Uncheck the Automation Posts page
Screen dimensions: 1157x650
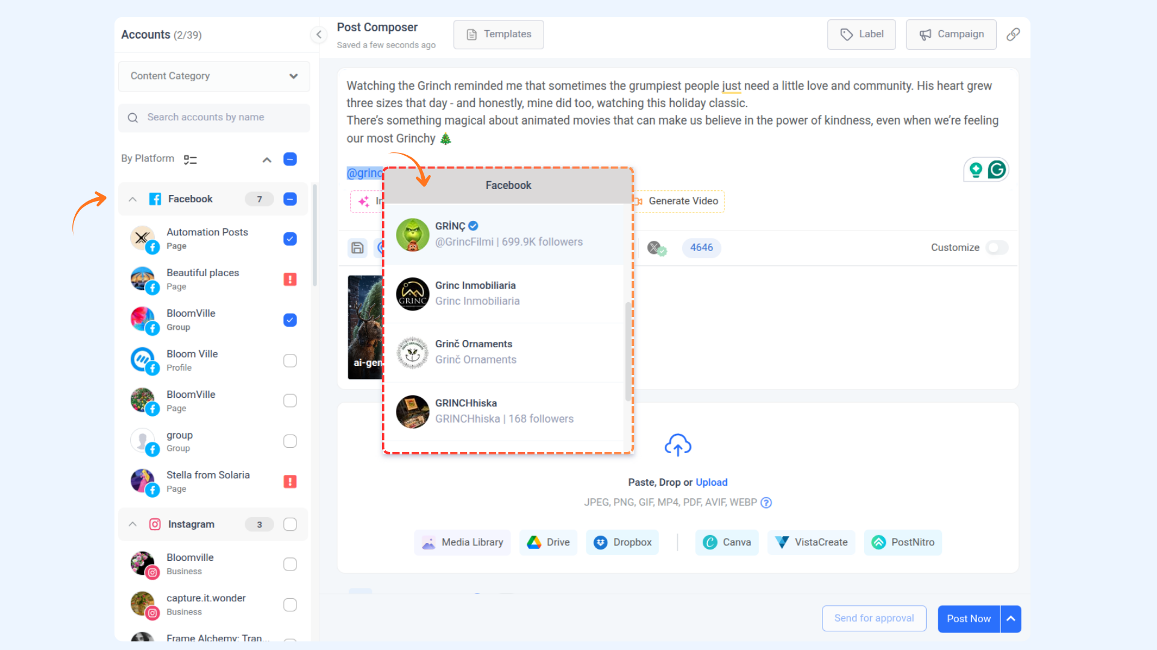point(290,239)
